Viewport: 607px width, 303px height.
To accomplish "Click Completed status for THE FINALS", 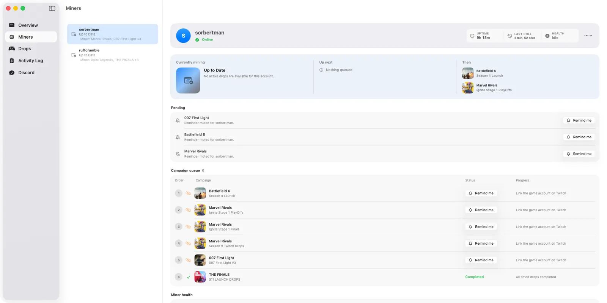I will tap(474, 277).
